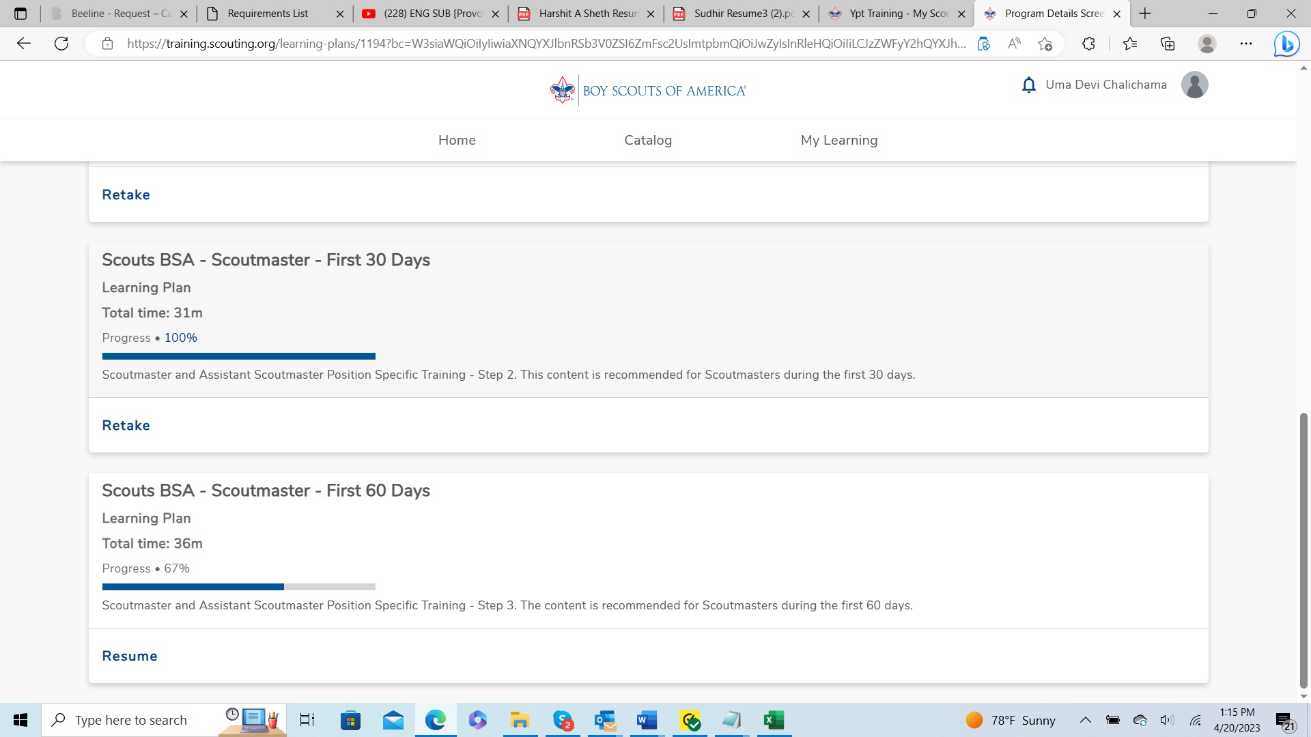This screenshot has width=1311, height=737.
Task: Refresh the current page
Action: pos(61,44)
